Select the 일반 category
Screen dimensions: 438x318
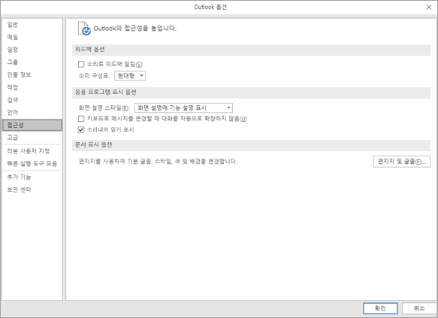(32, 25)
